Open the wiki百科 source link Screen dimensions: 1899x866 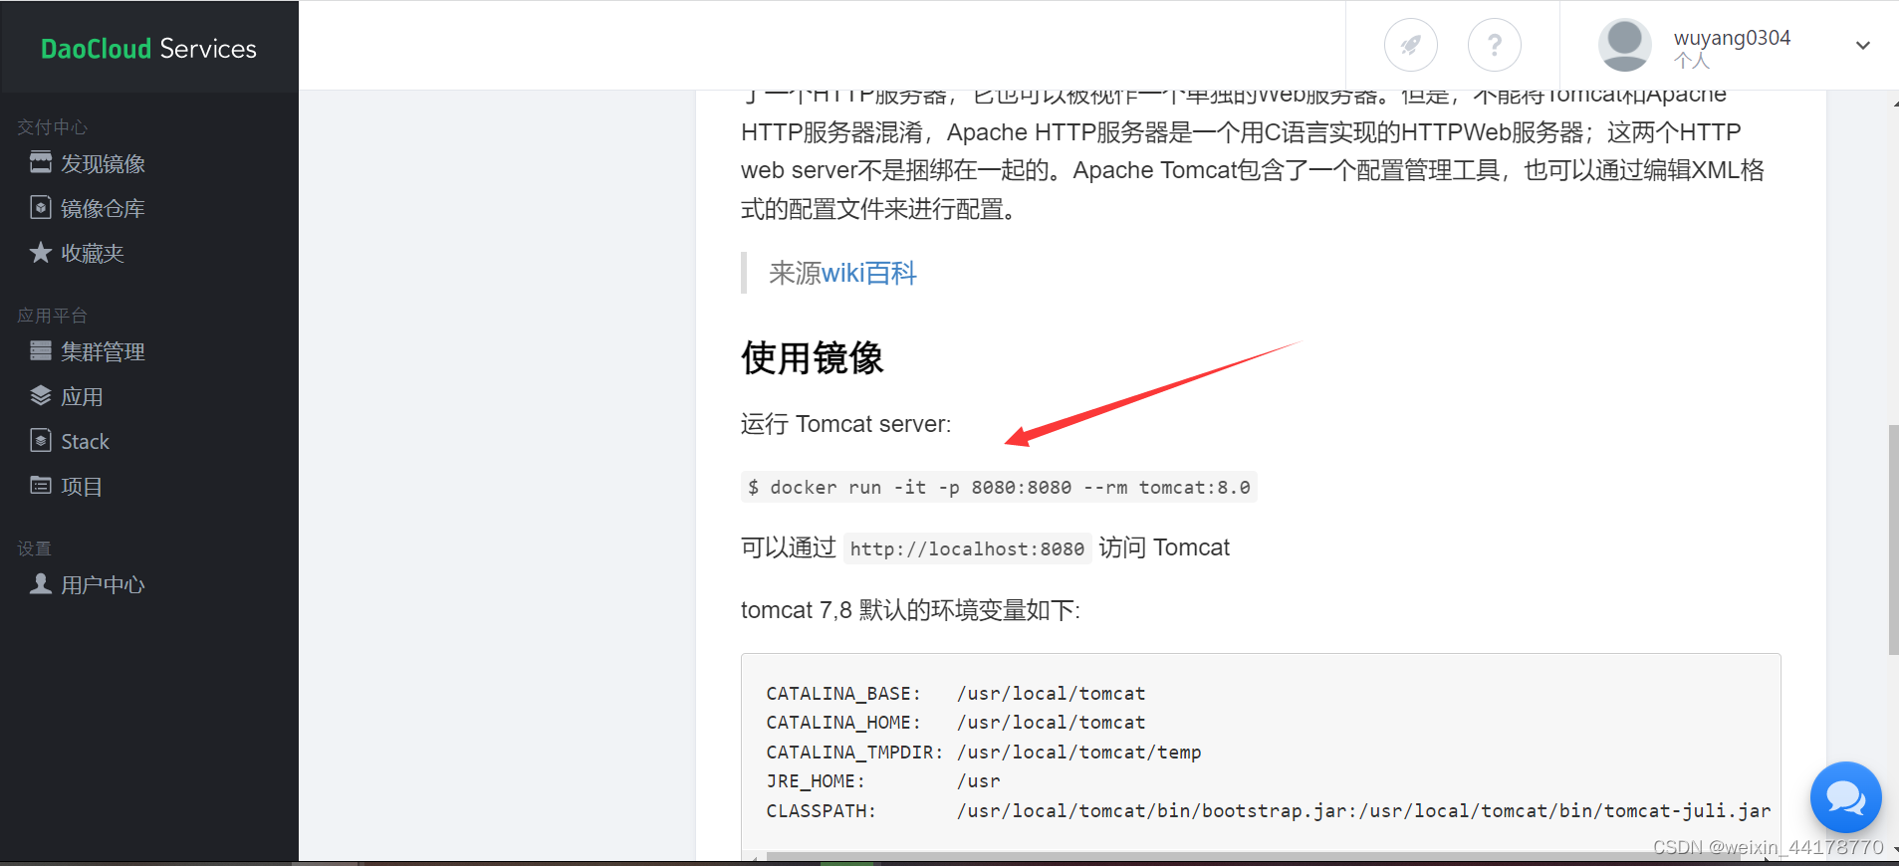(868, 273)
